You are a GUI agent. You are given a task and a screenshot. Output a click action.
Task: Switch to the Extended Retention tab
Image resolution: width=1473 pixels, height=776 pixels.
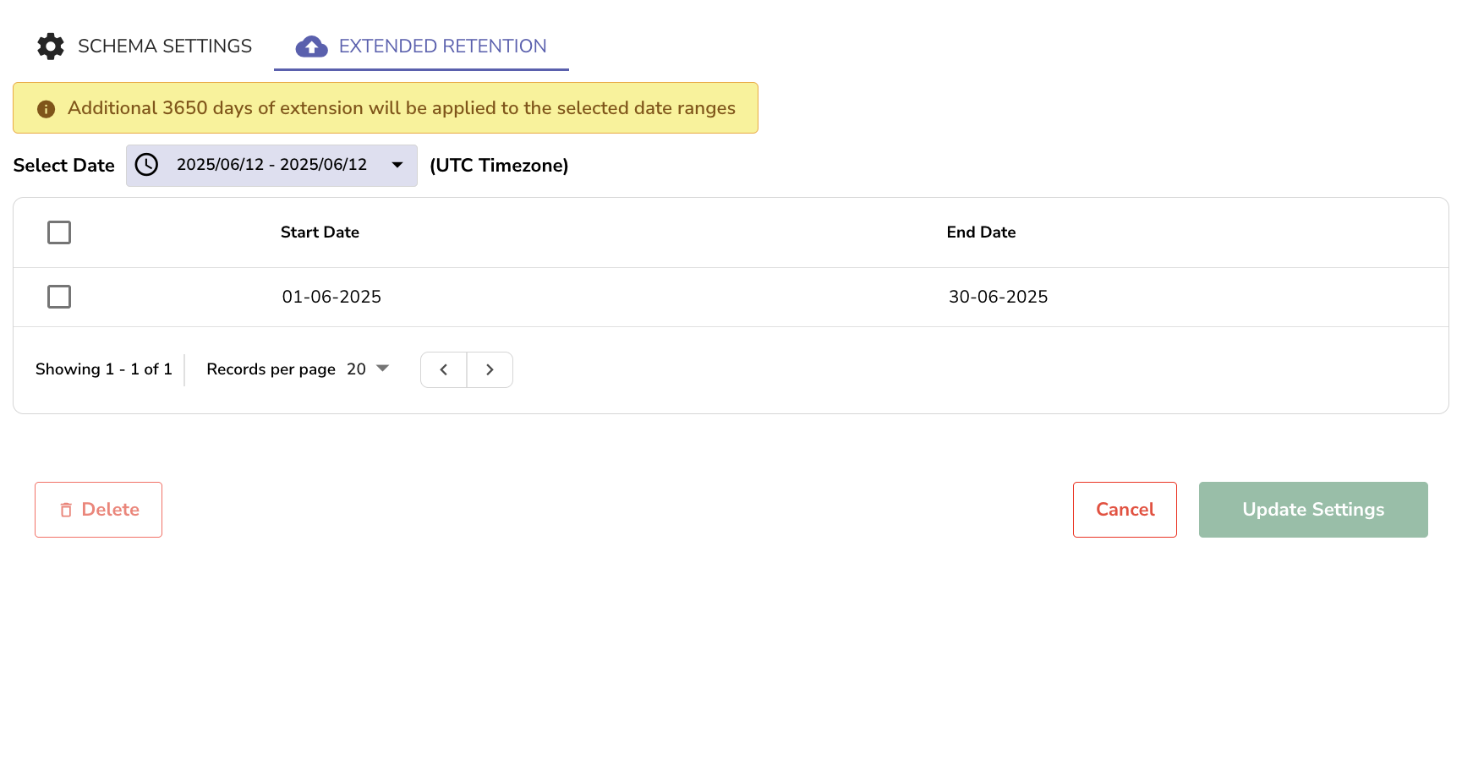pyautogui.click(x=441, y=46)
